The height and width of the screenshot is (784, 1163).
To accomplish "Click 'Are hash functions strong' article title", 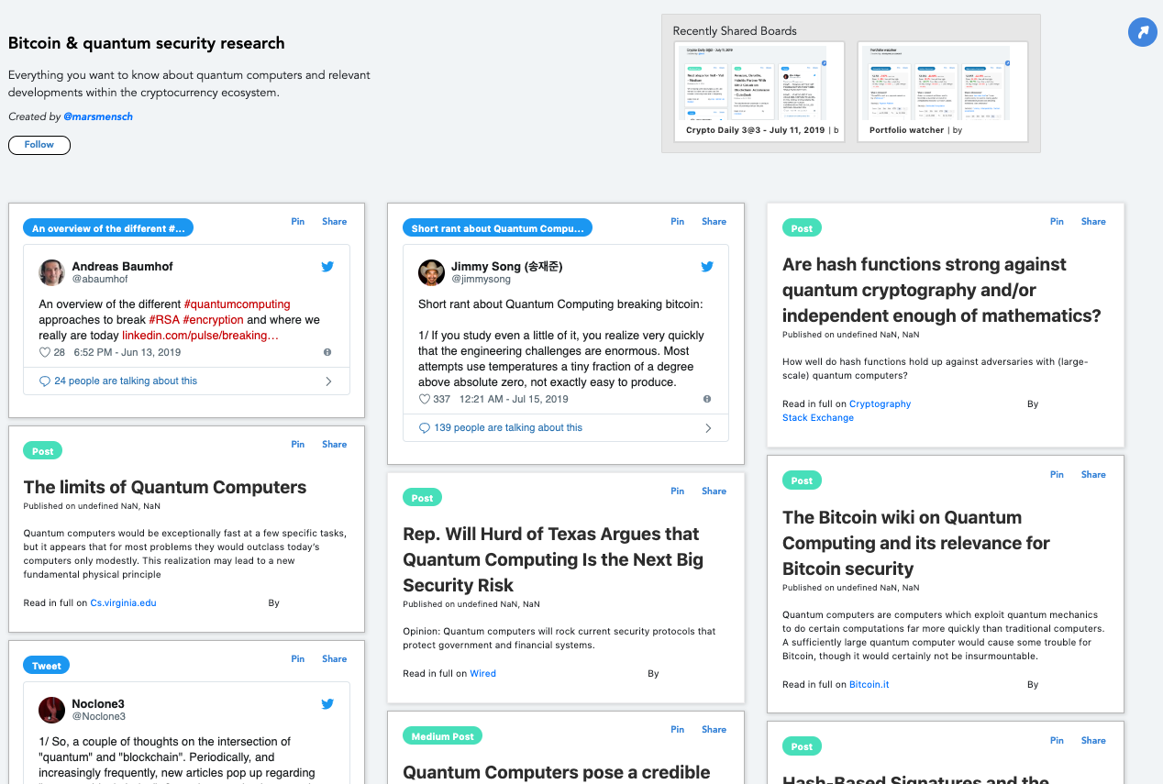I will coord(942,290).
